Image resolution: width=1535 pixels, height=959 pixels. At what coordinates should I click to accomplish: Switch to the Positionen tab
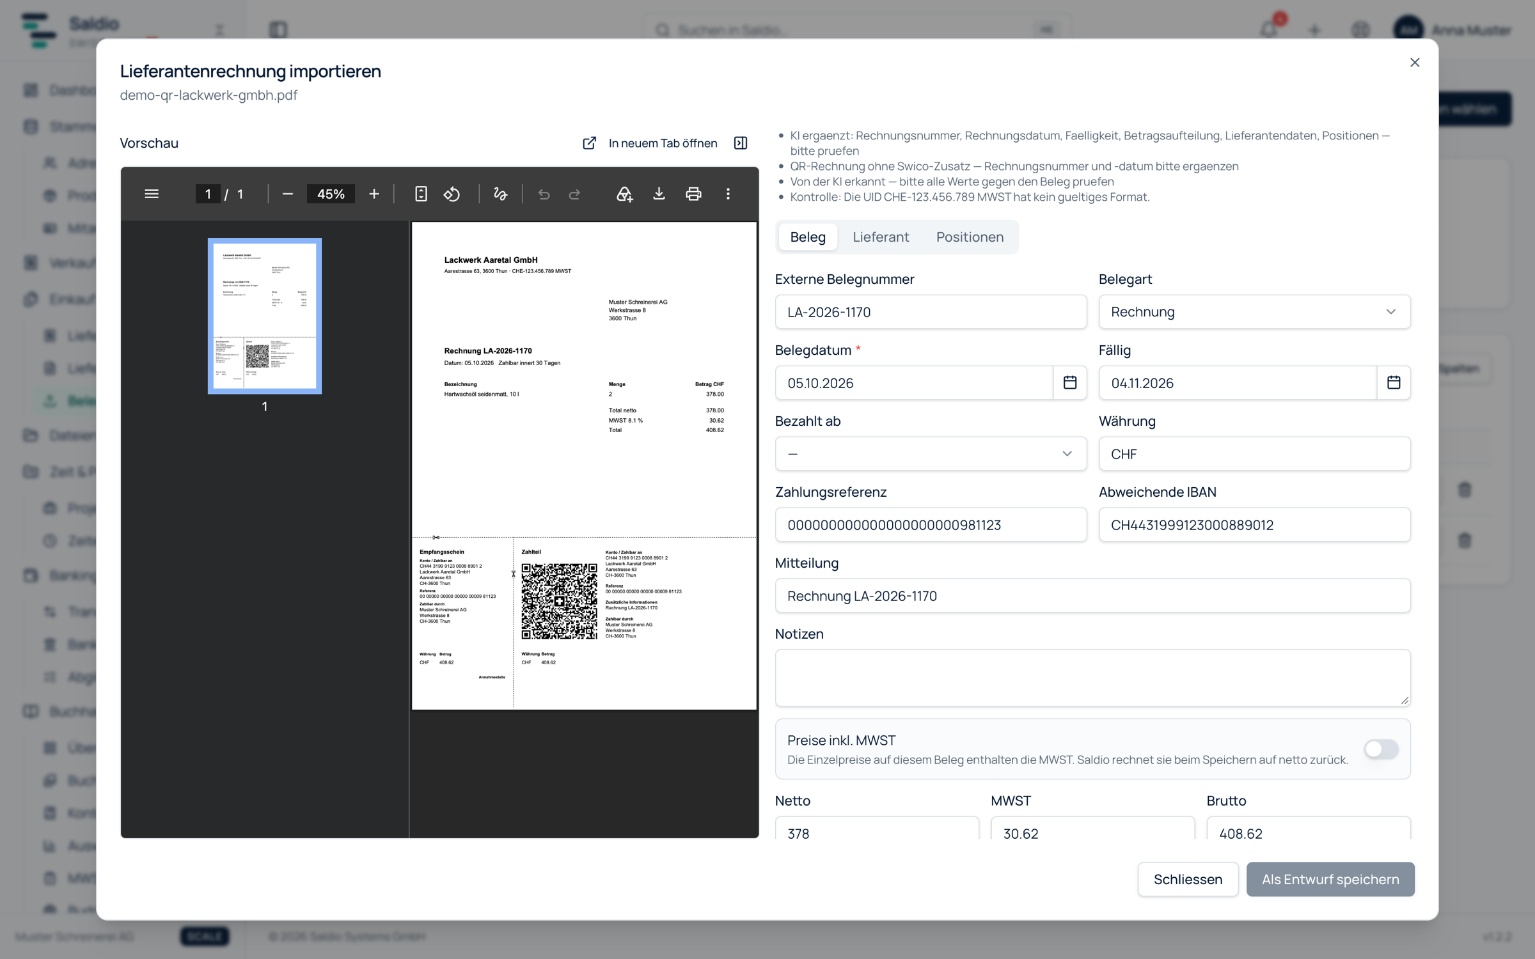click(x=970, y=237)
